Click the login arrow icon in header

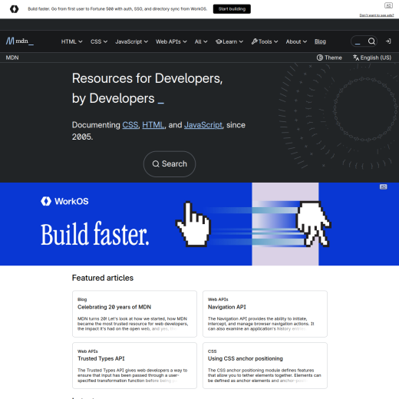[x=388, y=41]
